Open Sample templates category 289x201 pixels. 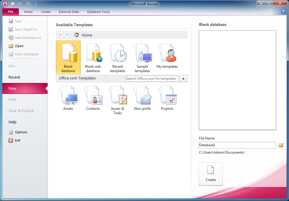(x=142, y=57)
